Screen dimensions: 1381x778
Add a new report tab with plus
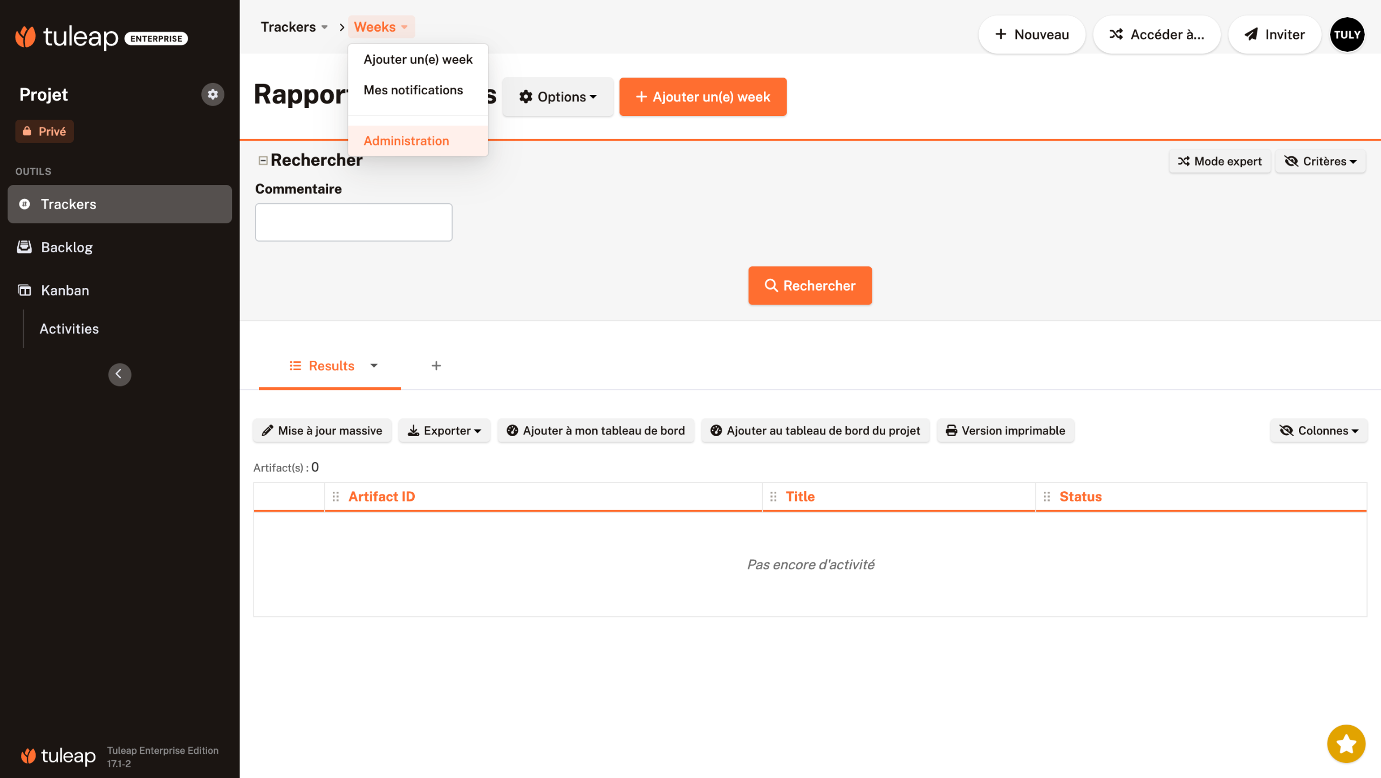click(436, 366)
